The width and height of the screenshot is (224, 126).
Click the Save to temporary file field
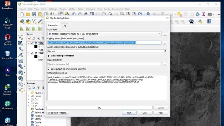(104, 64)
